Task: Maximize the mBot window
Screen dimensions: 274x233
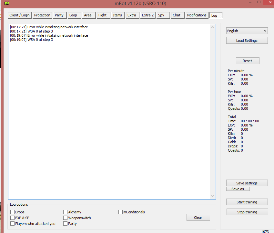Action: pos(259,2)
